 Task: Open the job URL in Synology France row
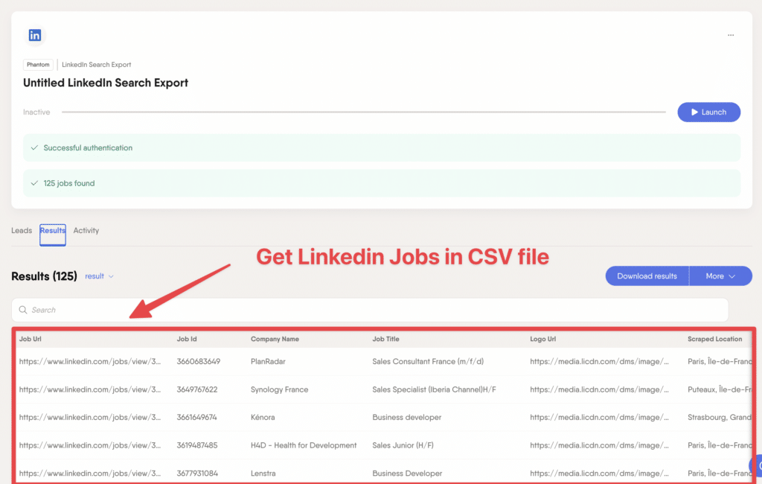click(90, 389)
